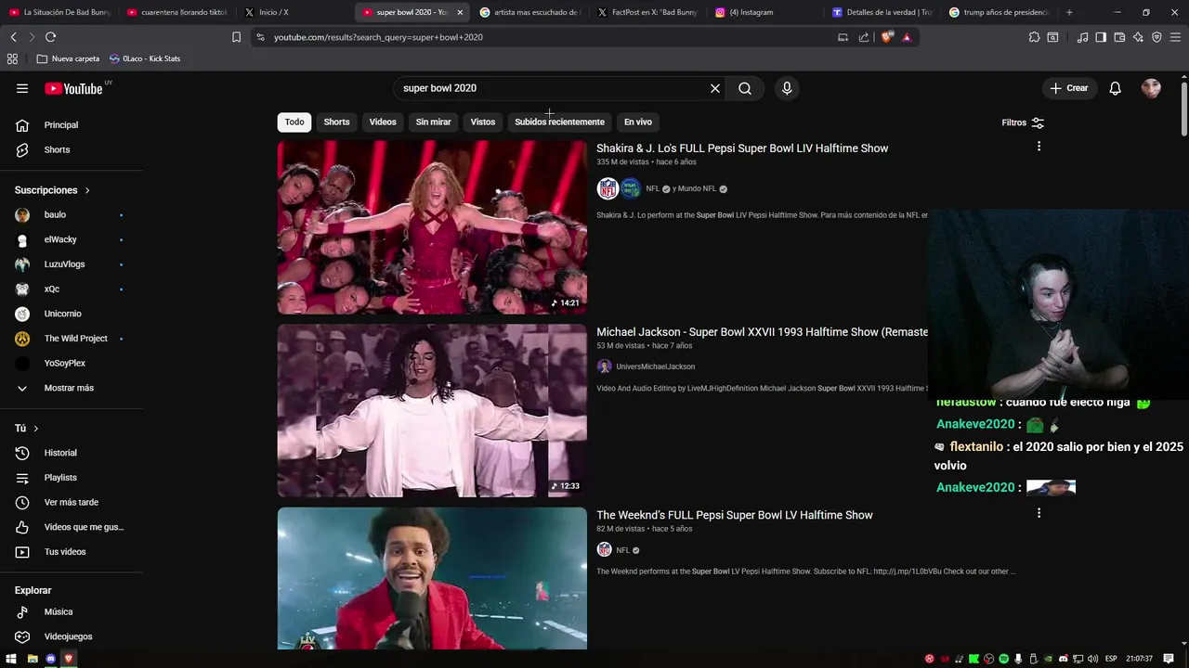Open the account avatar menu
The image size is (1189, 668).
[x=1151, y=88]
